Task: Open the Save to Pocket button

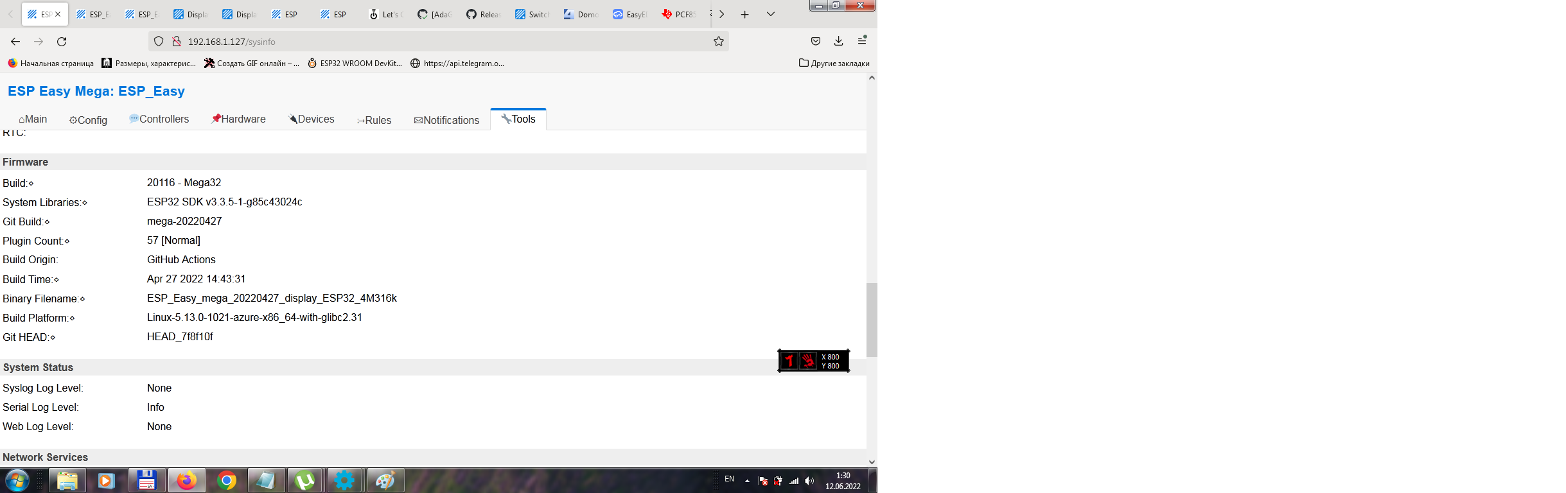Action: point(816,42)
